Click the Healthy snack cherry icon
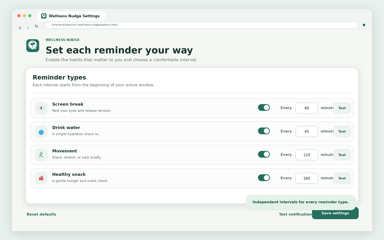The image size is (384, 240). (x=41, y=178)
